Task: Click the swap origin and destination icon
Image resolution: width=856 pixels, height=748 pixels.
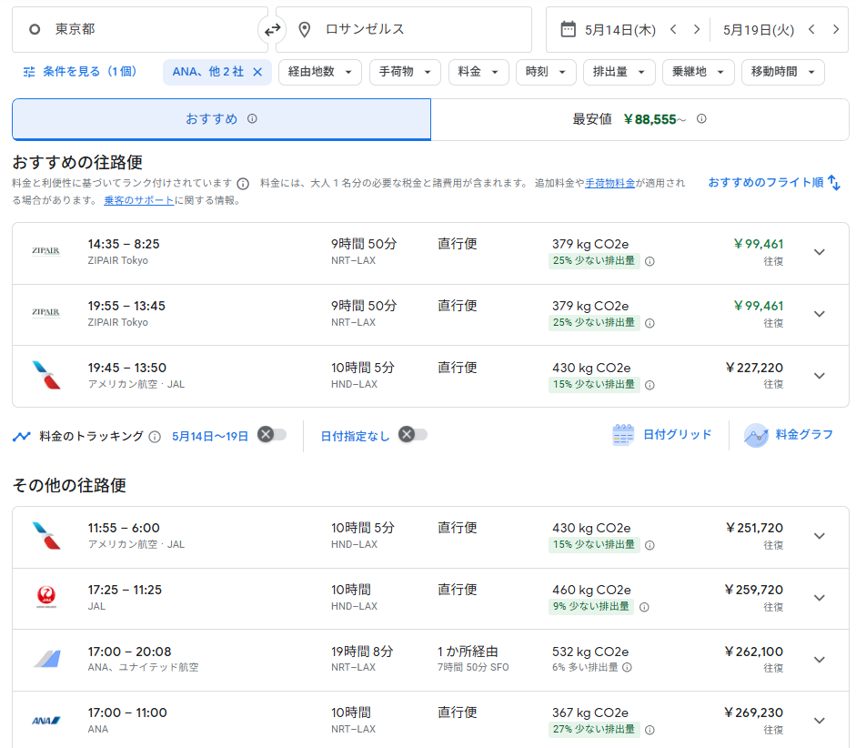Action: point(272,29)
